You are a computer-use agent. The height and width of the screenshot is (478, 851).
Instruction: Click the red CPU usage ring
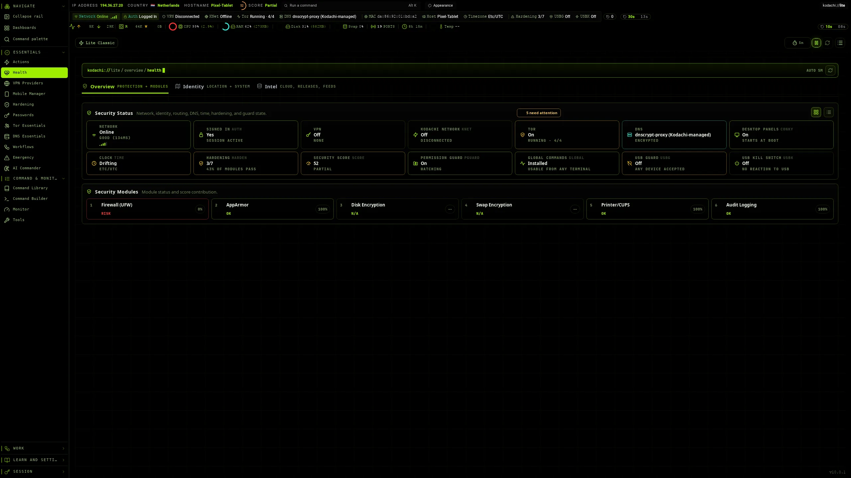tap(173, 27)
